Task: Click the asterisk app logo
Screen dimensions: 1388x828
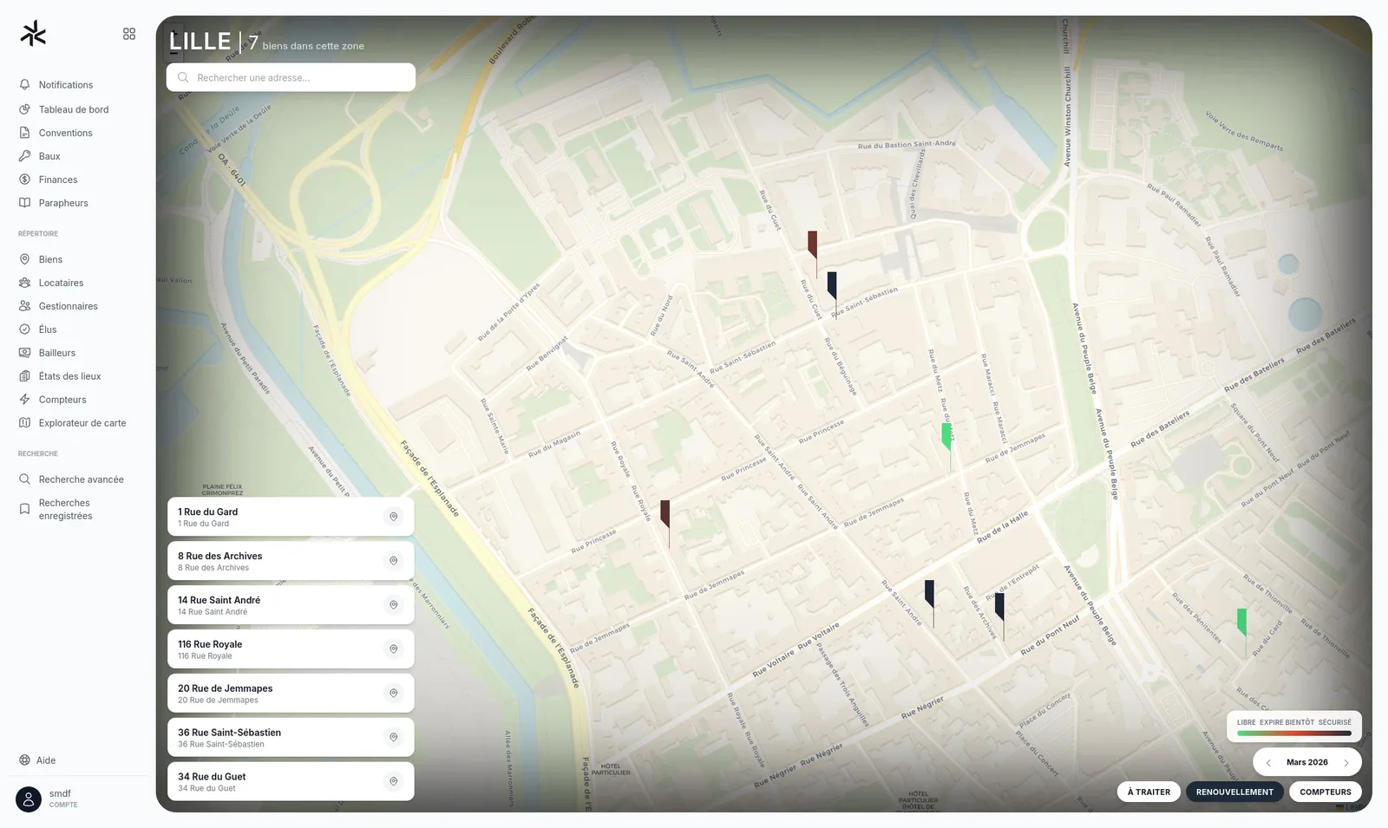Action: coord(33,34)
